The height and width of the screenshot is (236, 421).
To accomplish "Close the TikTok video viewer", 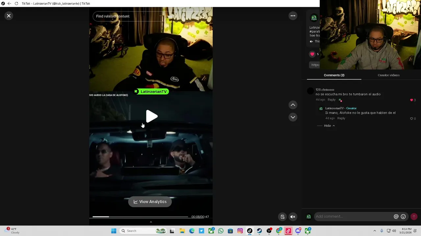I will [9, 16].
